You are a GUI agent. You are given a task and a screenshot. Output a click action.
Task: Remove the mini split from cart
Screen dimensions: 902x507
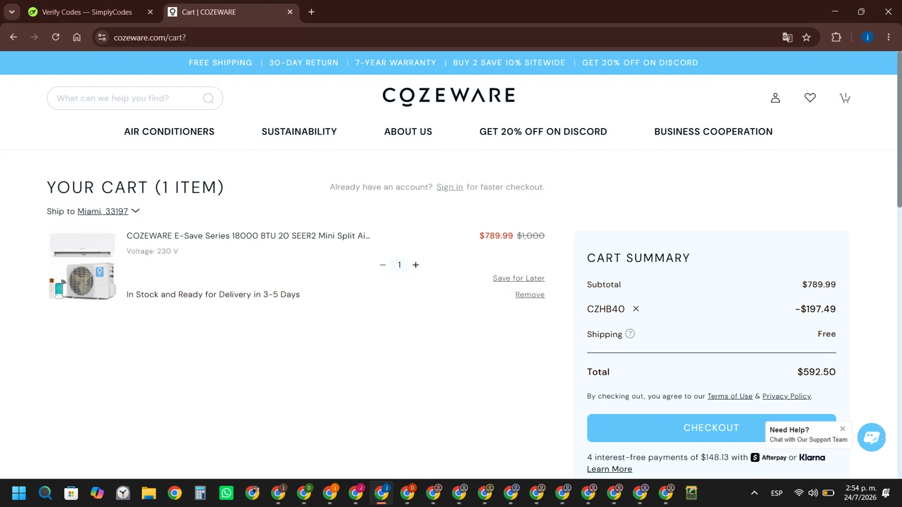coord(530,294)
